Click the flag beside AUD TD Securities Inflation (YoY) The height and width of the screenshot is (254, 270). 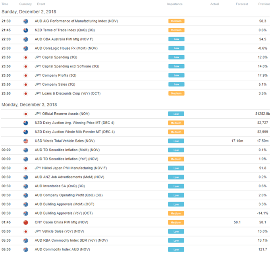[x=26, y=159]
